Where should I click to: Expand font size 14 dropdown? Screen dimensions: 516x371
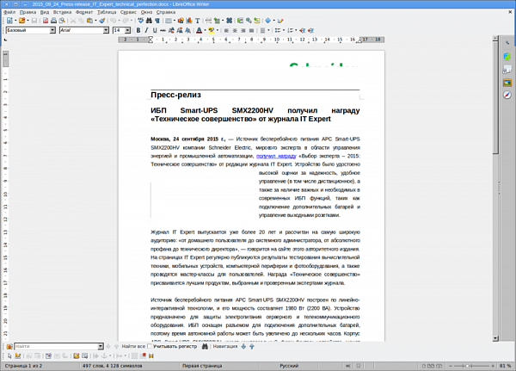[127, 30]
